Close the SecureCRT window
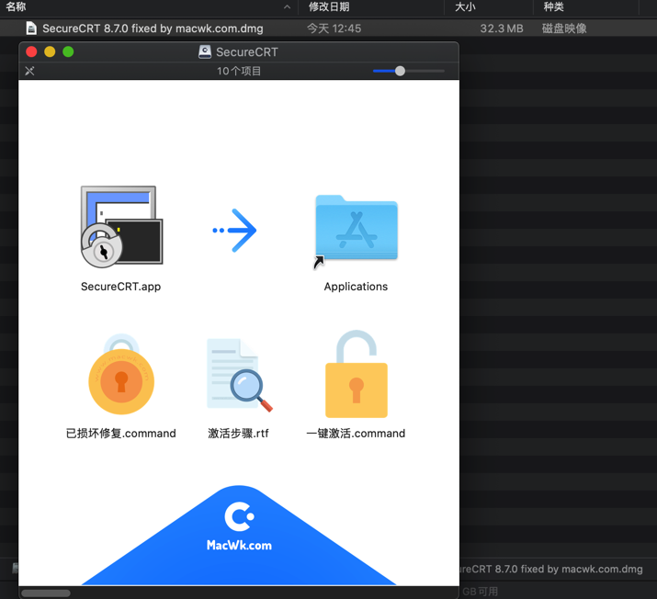 [31, 52]
